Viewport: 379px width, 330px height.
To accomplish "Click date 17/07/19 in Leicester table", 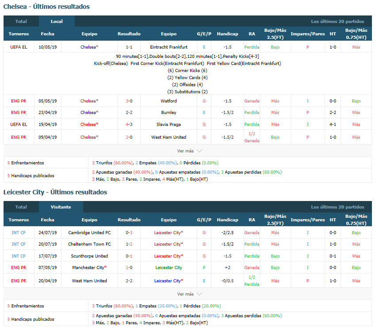I will click(48, 256).
